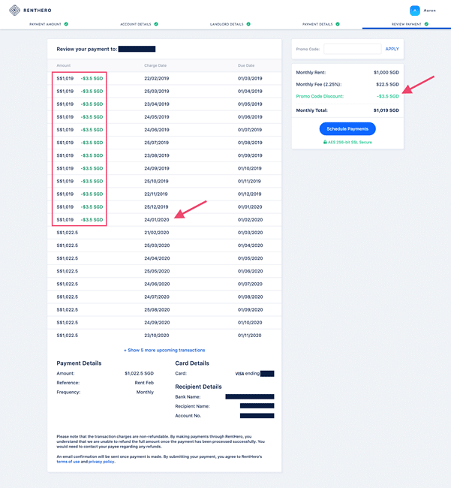Switch to the Payment Amount tab

click(45, 24)
